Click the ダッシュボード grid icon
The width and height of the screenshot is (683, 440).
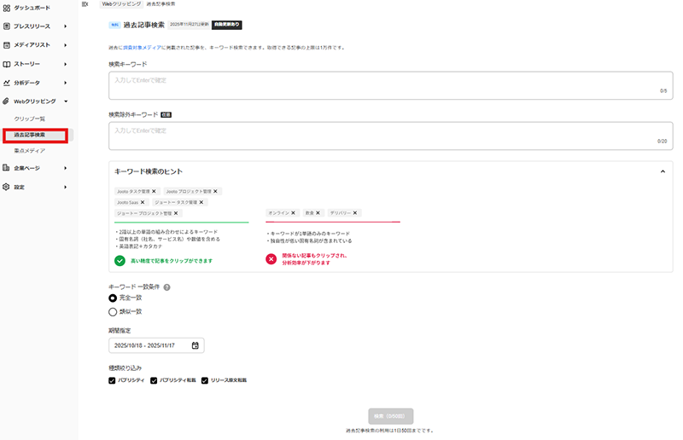click(7, 8)
